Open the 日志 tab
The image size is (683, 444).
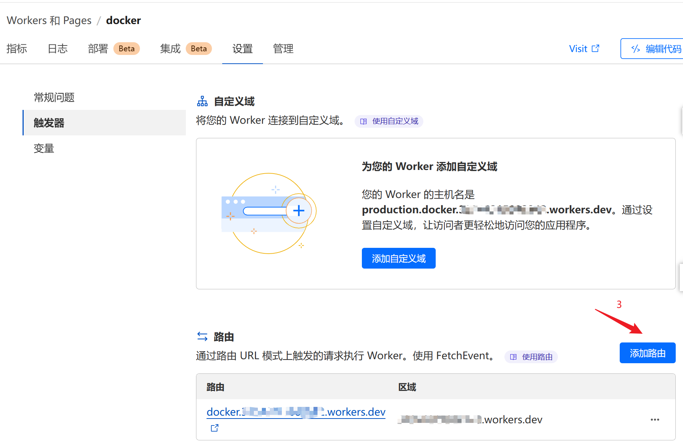pos(57,48)
